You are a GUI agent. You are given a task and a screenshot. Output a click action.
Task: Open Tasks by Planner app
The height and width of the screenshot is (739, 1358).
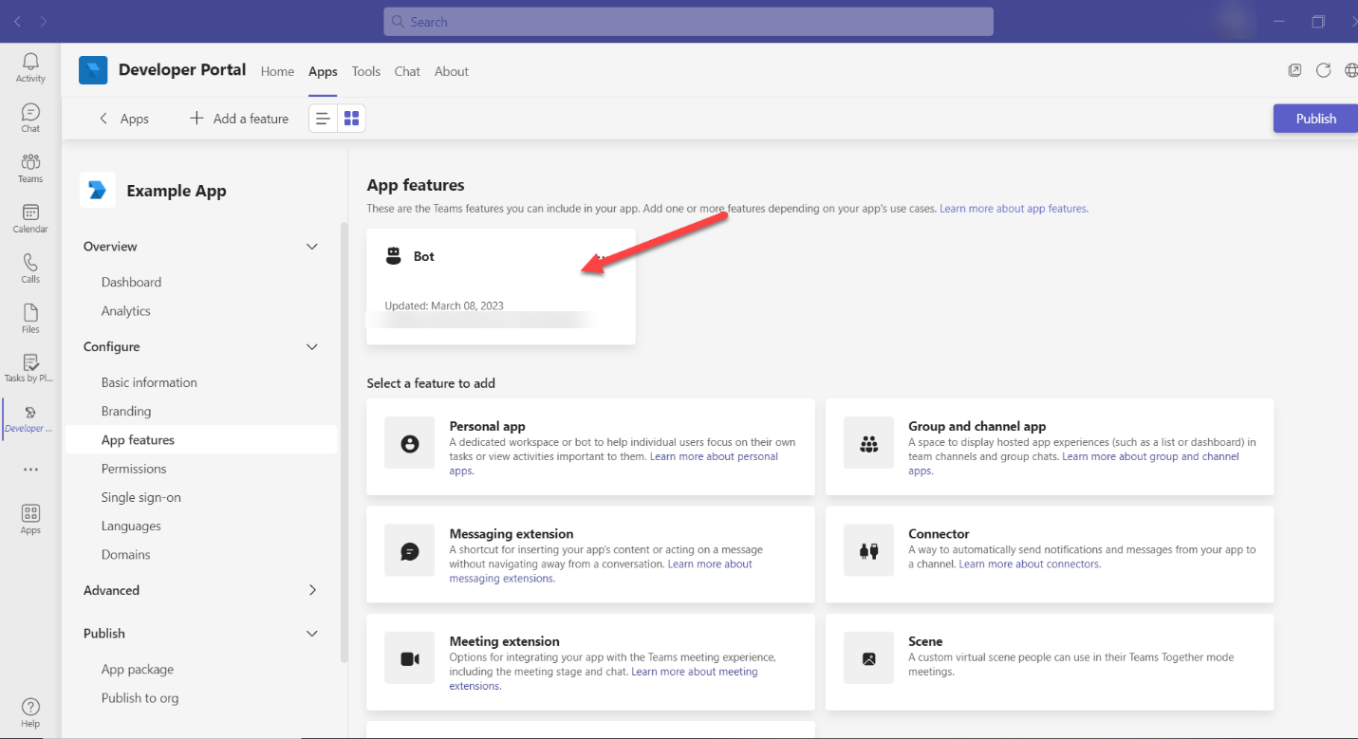click(30, 368)
